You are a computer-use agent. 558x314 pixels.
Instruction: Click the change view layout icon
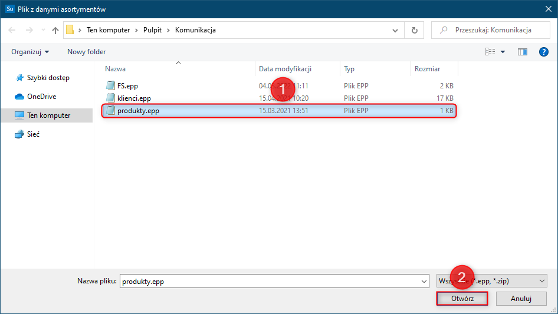[490, 52]
